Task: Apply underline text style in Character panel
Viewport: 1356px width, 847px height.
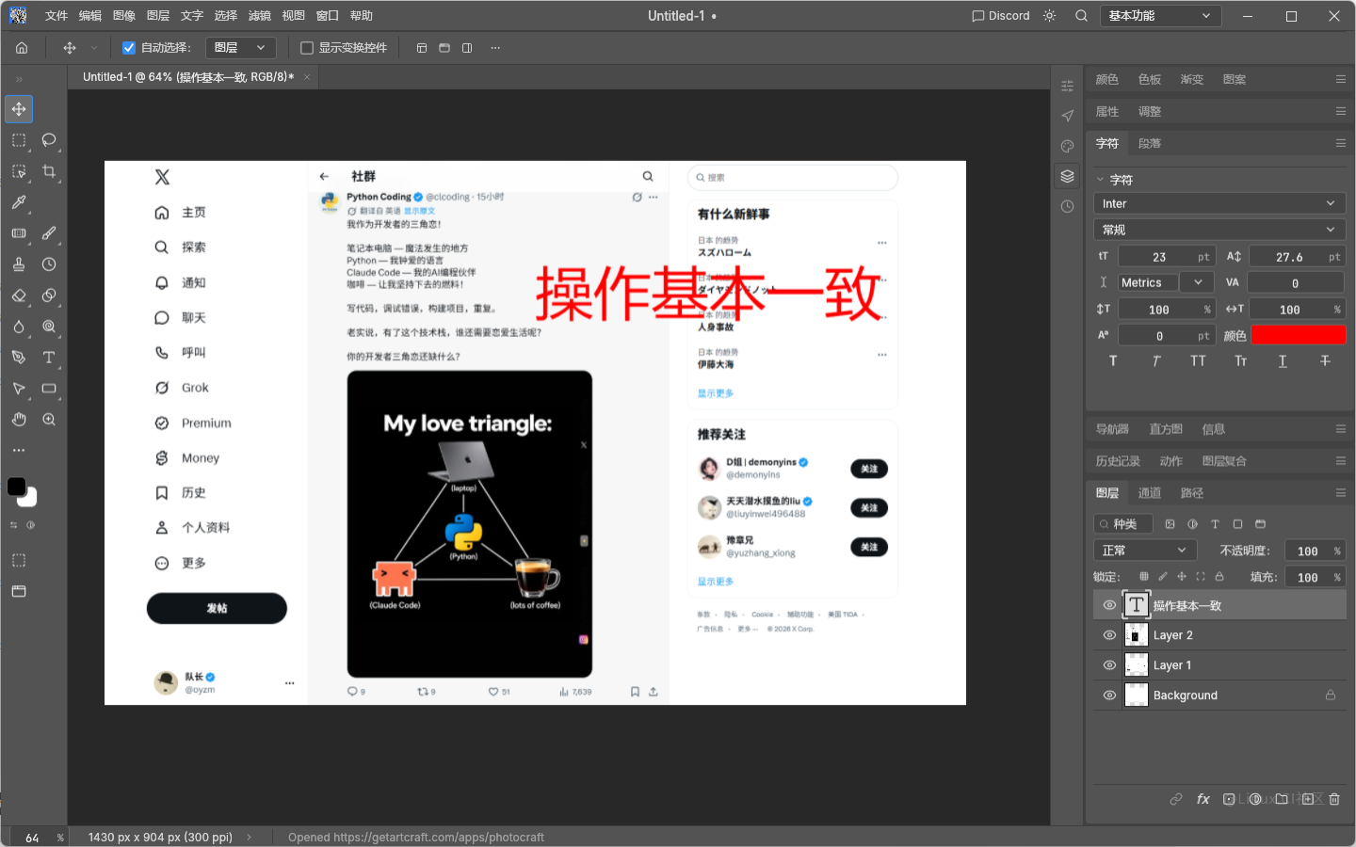Action: [1283, 361]
